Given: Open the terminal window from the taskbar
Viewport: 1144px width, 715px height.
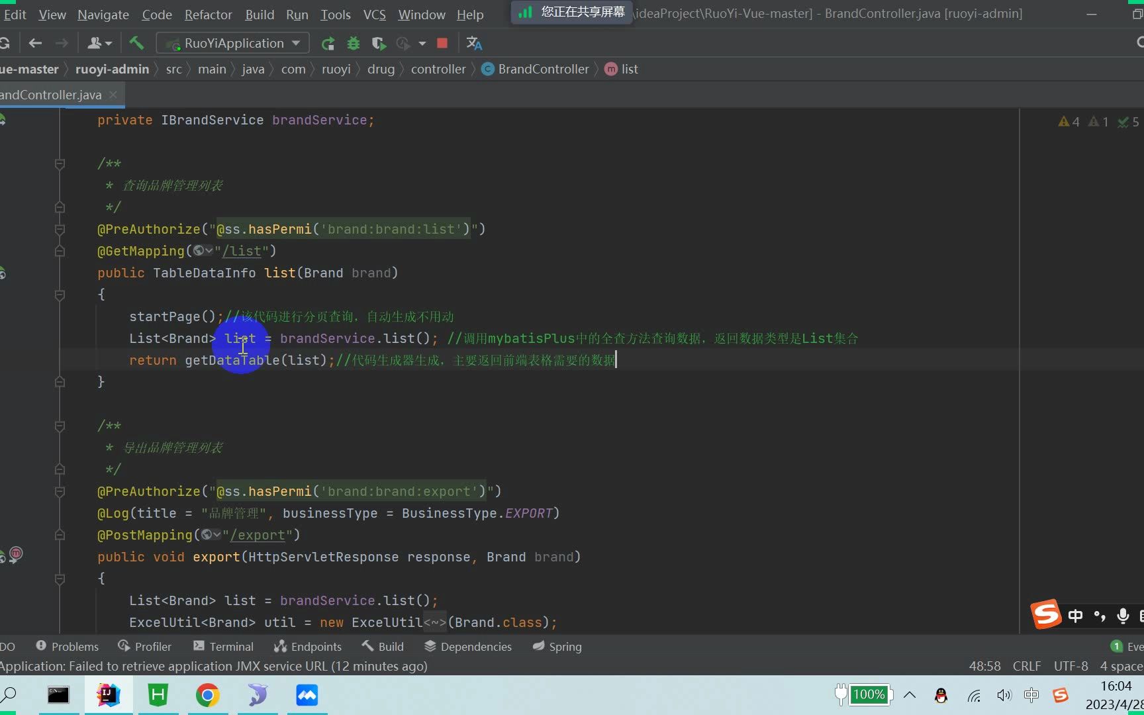Looking at the screenshot, I should click(x=58, y=694).
